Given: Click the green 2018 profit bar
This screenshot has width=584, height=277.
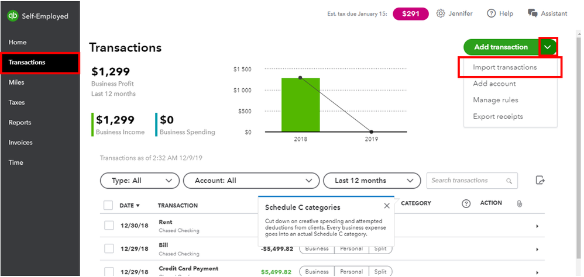Looking at the screenshot, I should point(301,105).
